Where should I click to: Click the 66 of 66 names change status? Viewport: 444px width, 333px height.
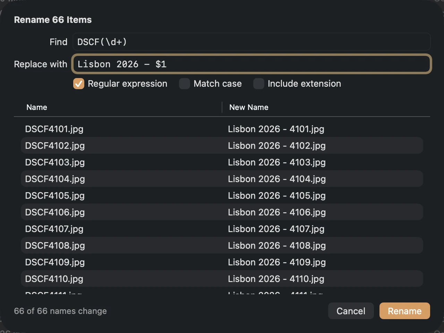click(x=60, y=311)
